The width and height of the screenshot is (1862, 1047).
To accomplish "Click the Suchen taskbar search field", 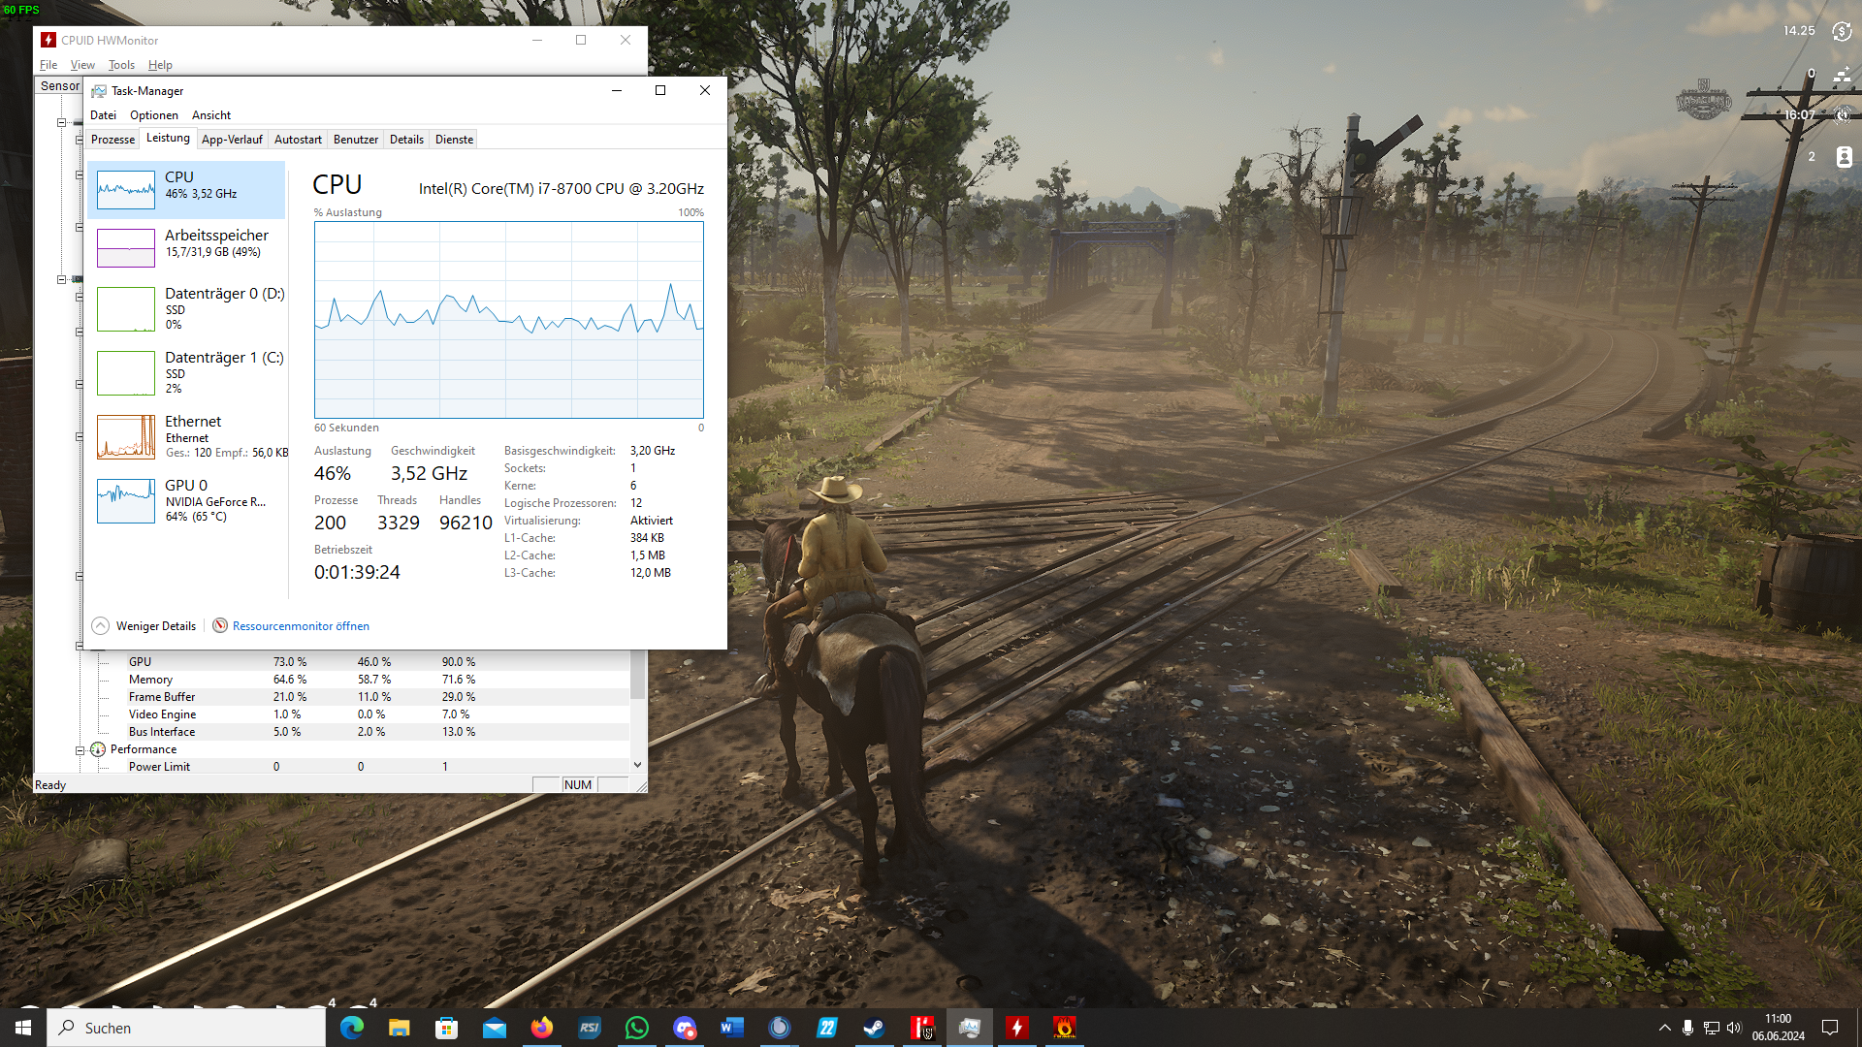I will tap(194, 1028).
